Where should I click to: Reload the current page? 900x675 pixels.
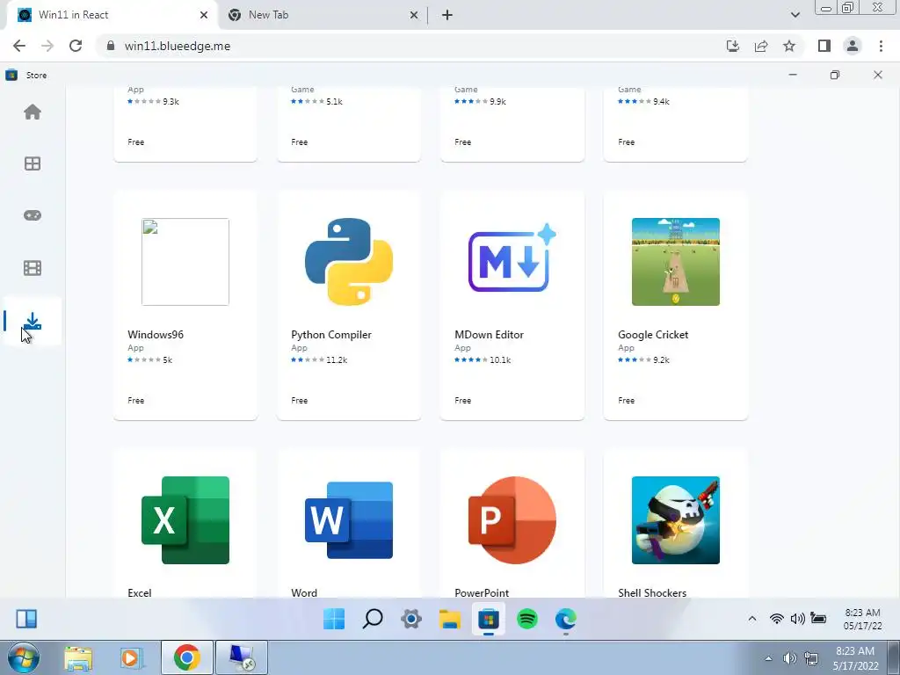pos(76,46)
